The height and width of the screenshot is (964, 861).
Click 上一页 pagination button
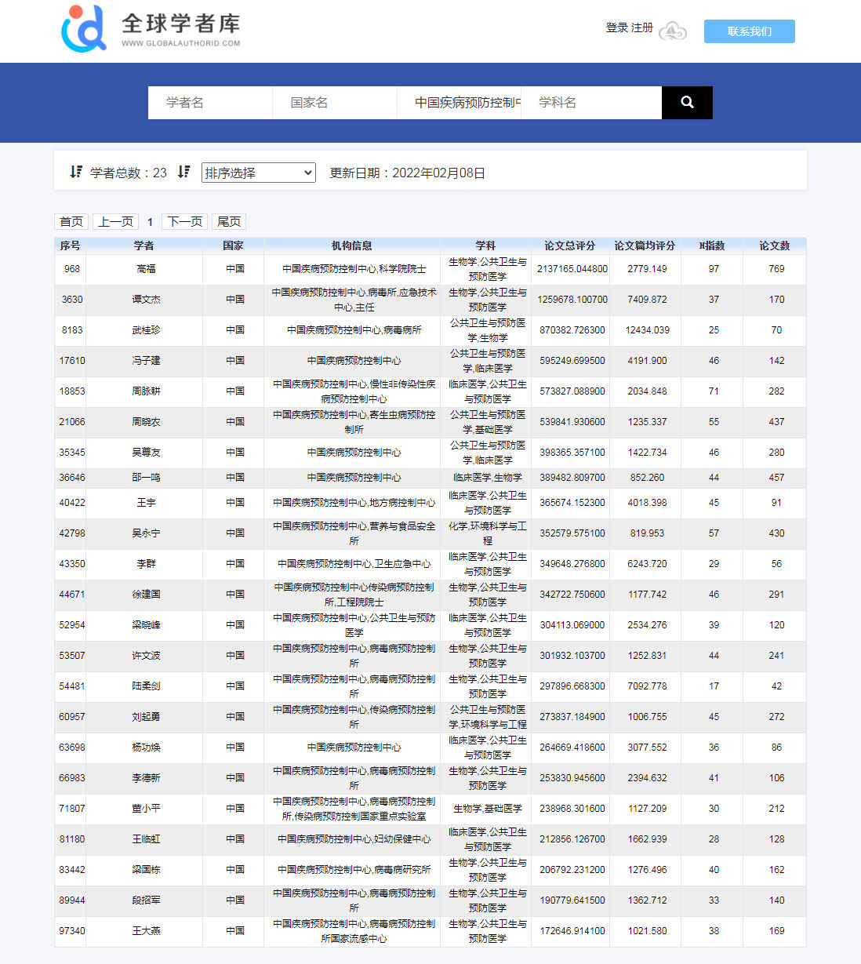pos(116,221)
